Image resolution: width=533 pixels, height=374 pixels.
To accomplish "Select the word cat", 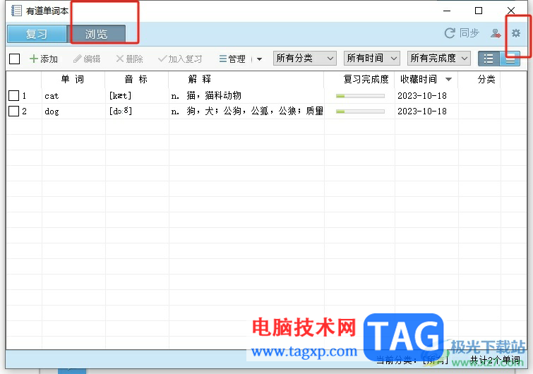I will [52, 96].
